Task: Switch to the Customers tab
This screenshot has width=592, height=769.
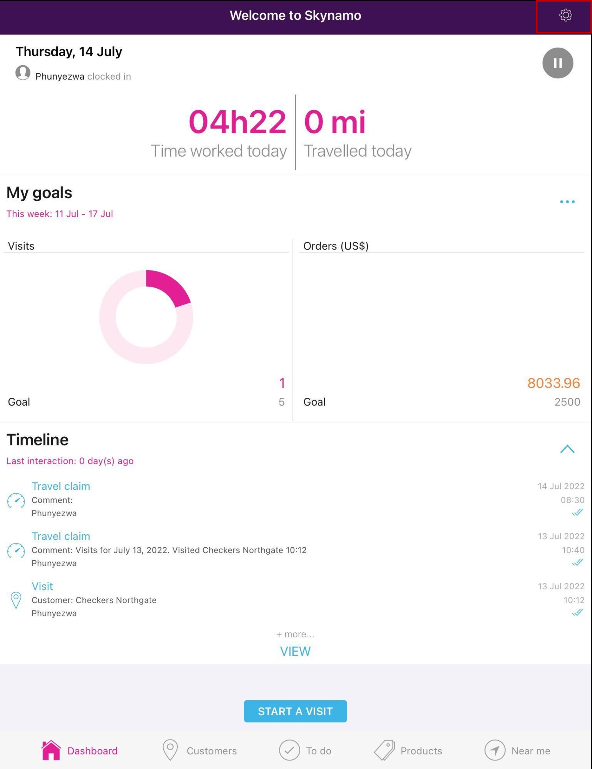Action: (x=199, y=750)
